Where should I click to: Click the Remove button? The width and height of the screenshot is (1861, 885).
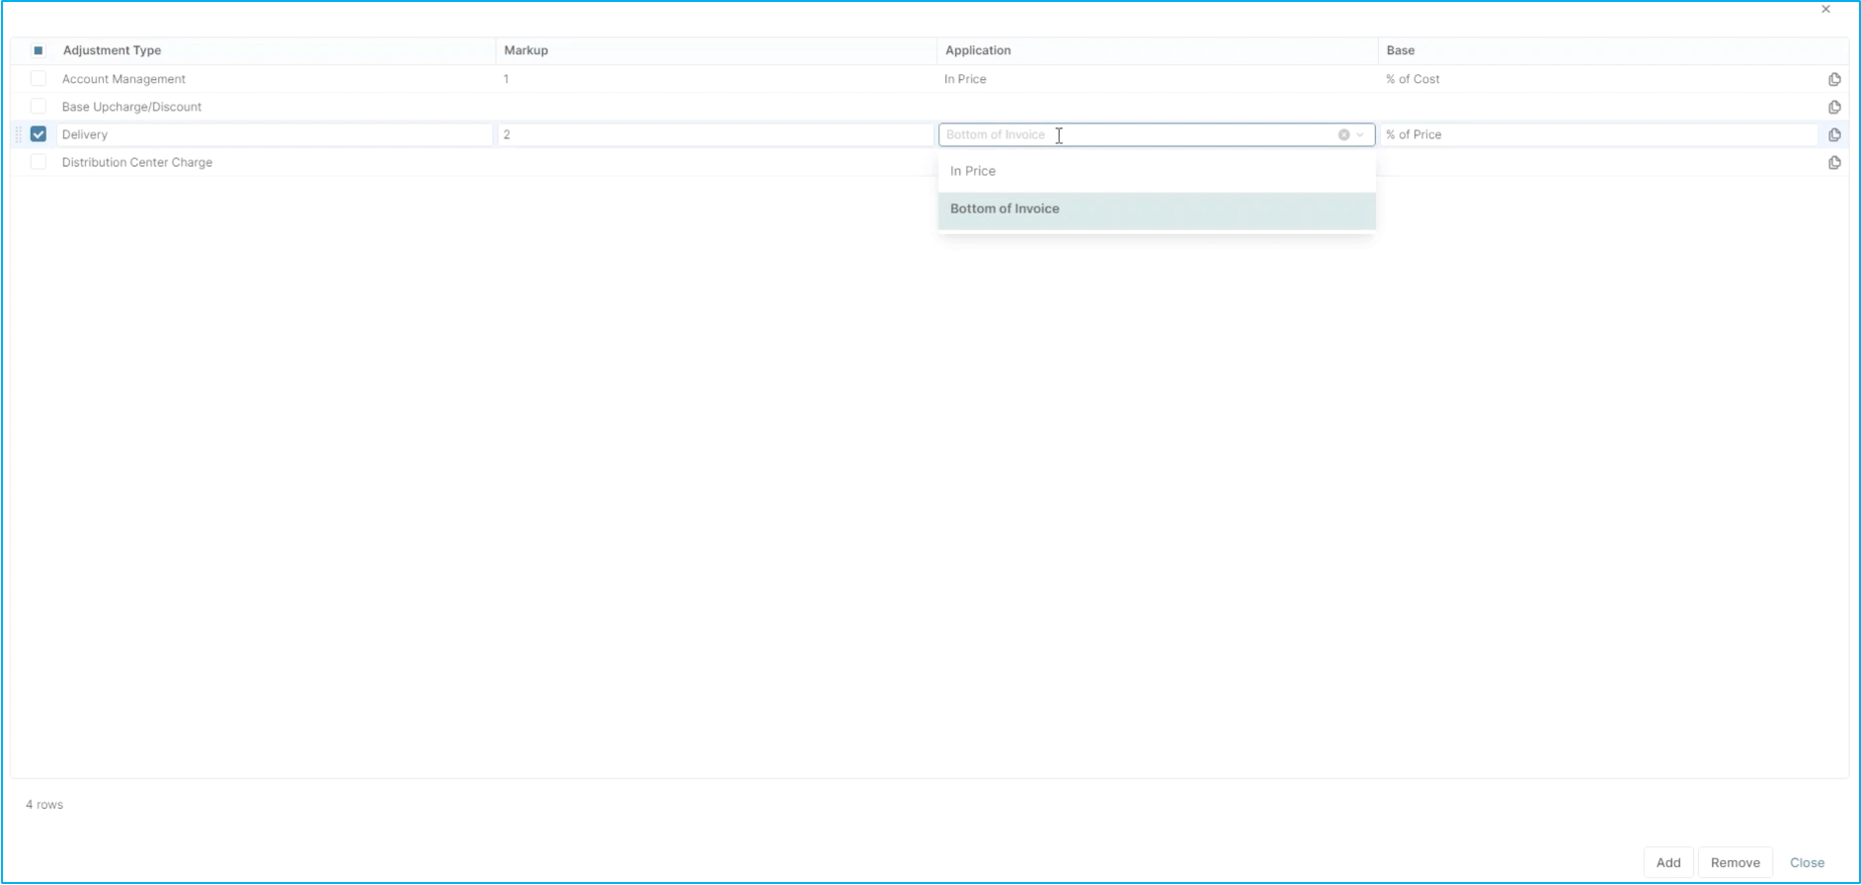(x=1735, y=862)
